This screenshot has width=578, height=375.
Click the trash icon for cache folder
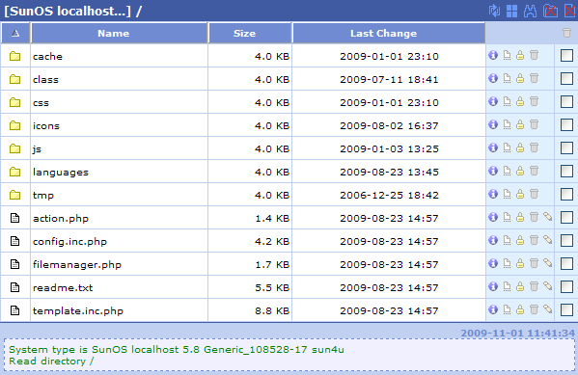[x=534, y=55]
